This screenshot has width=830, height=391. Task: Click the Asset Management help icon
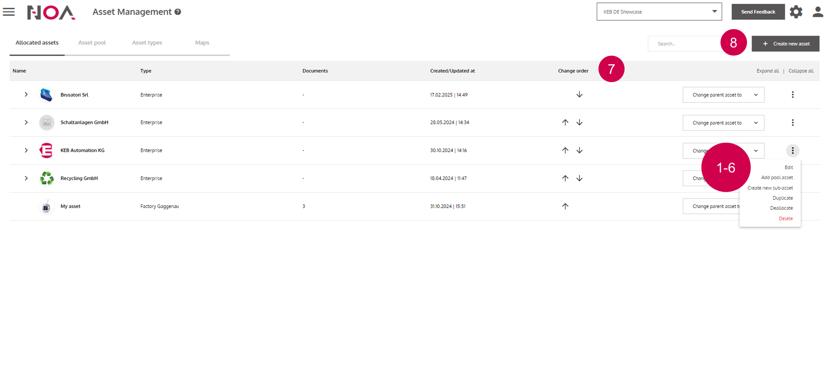[178, 12]
